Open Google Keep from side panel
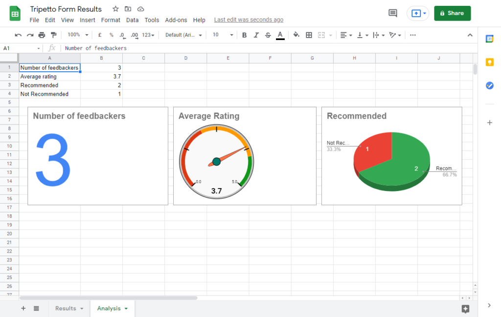The height and width of the screenshot is (317, 501). pos(489,62)
